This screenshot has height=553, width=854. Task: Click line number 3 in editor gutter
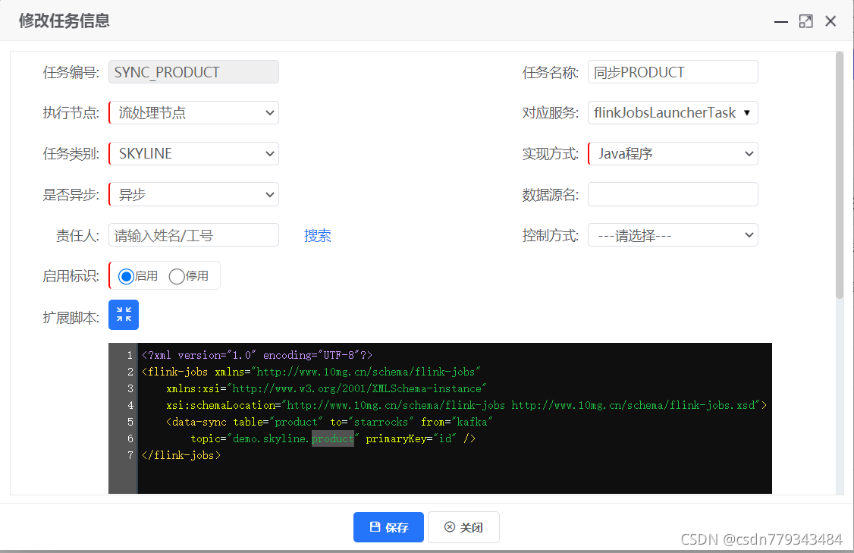tap(130, 388)
